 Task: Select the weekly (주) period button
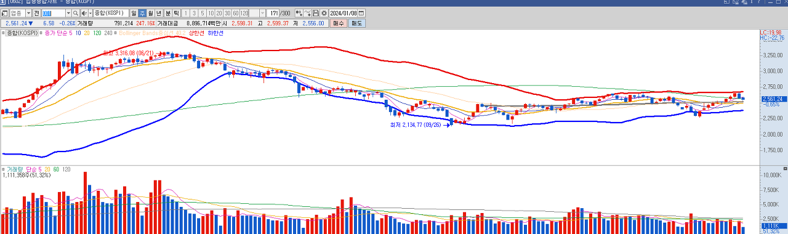point(142,13)
